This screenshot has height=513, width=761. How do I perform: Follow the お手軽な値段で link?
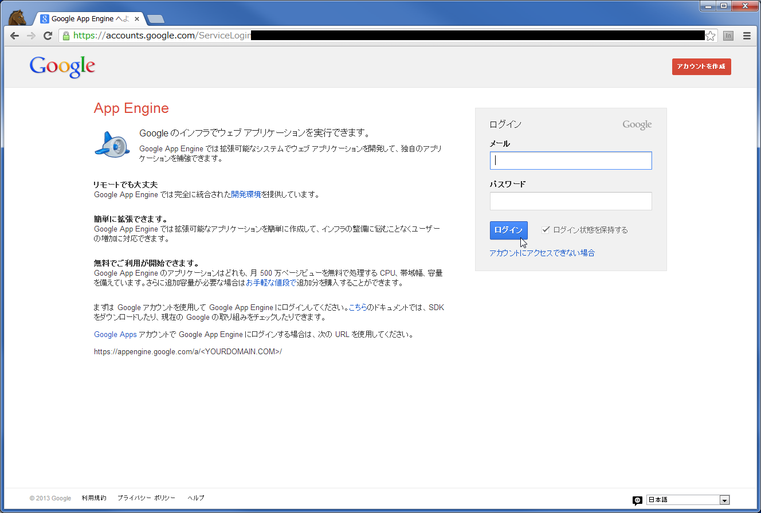[271, 283]
